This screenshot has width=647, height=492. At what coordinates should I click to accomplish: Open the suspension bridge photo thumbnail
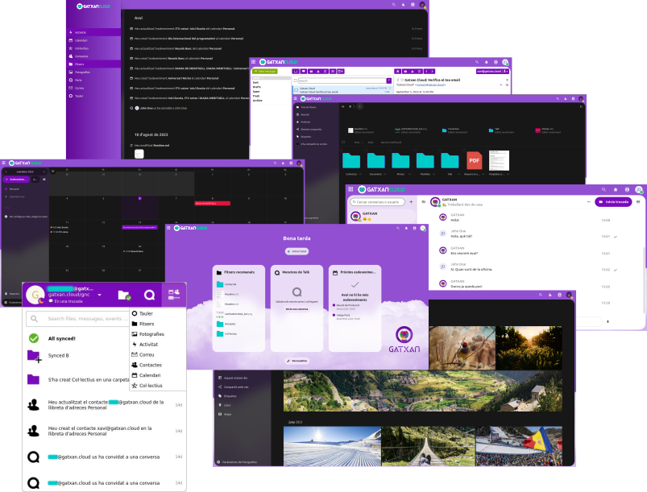click(x=429, y=446)
